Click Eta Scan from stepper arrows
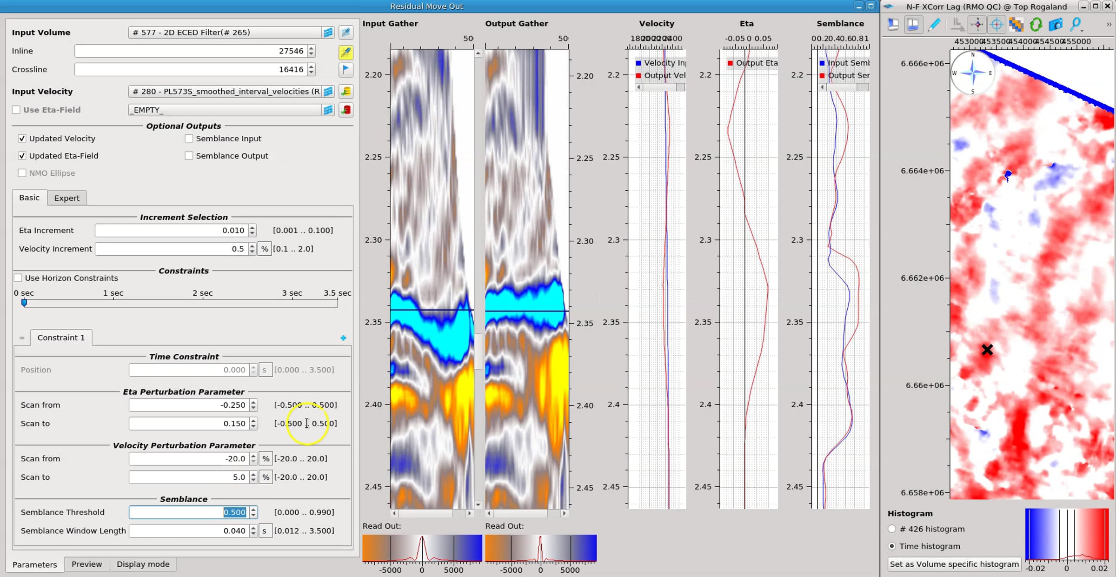 [253, 405]
